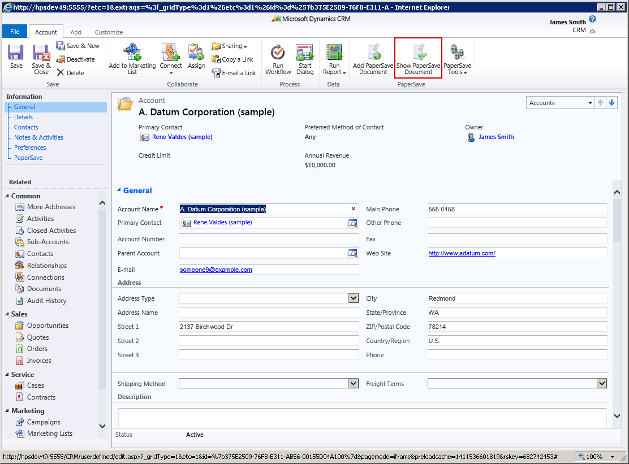
Task: Open Connections related list
Action: 40,277
